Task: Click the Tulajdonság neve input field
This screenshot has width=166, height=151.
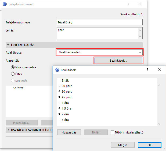Action: tap(99, 22)
